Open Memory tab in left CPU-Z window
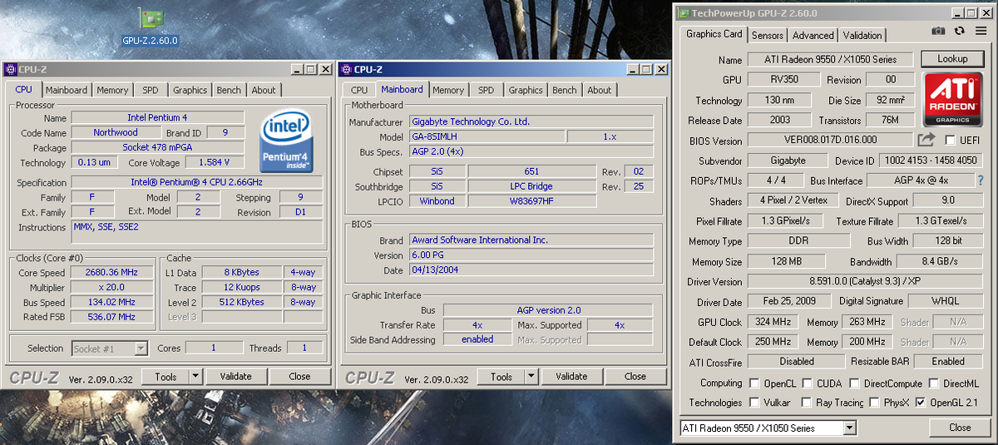 [x=112, y=90]
